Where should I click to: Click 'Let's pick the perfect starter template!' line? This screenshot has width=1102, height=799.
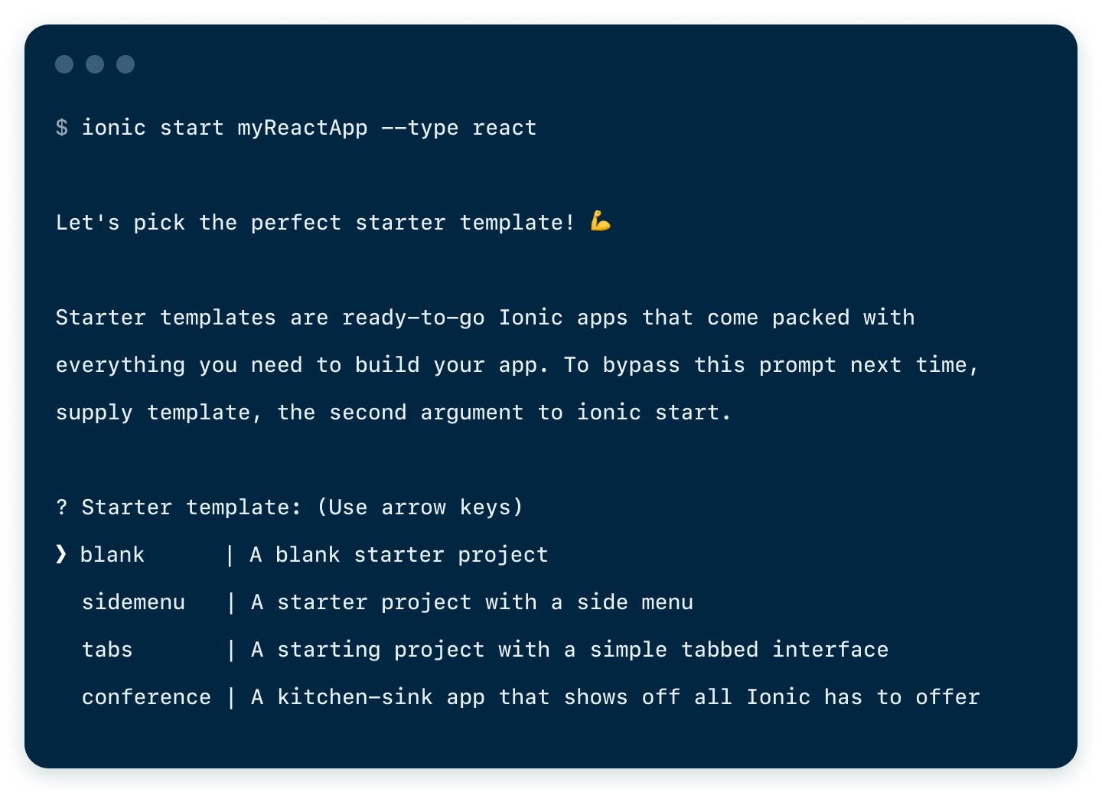(315, 223)
